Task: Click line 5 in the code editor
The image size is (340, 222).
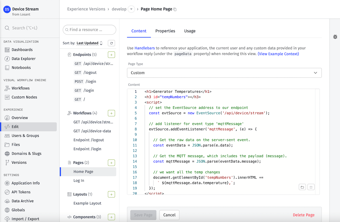Action: [209, 113]
